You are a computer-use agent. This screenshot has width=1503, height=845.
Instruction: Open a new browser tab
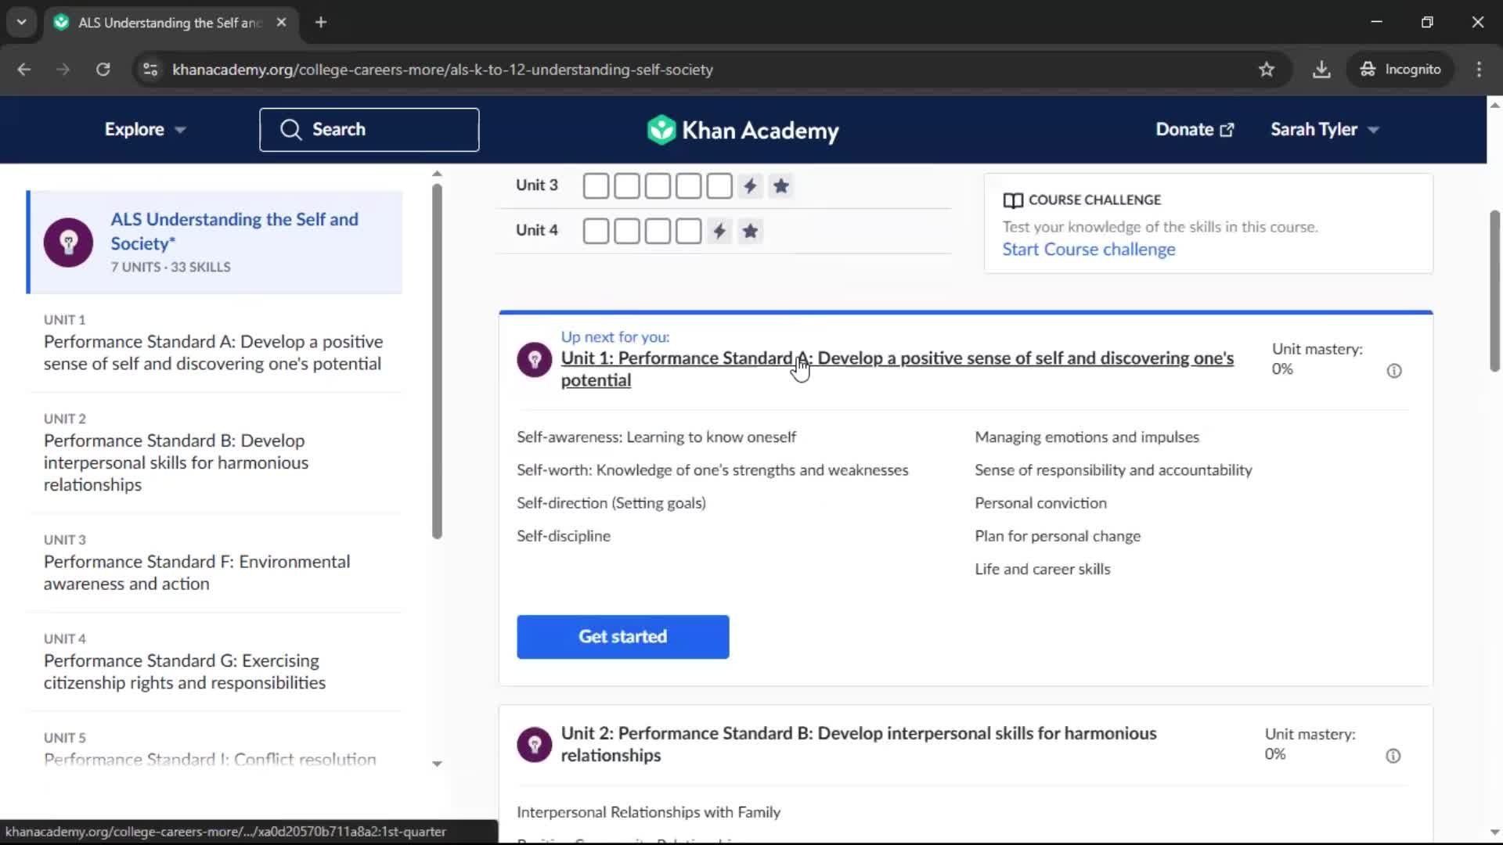(x=321, y=23)
